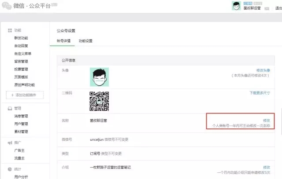Click the page's vertical scrollbar at the right edge
Image resolution: width=282 pixels, height=179 pixels.
coord(281,121)
